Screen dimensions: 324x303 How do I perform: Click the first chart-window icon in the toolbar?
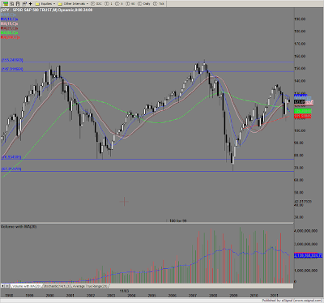tap(6, 4)
